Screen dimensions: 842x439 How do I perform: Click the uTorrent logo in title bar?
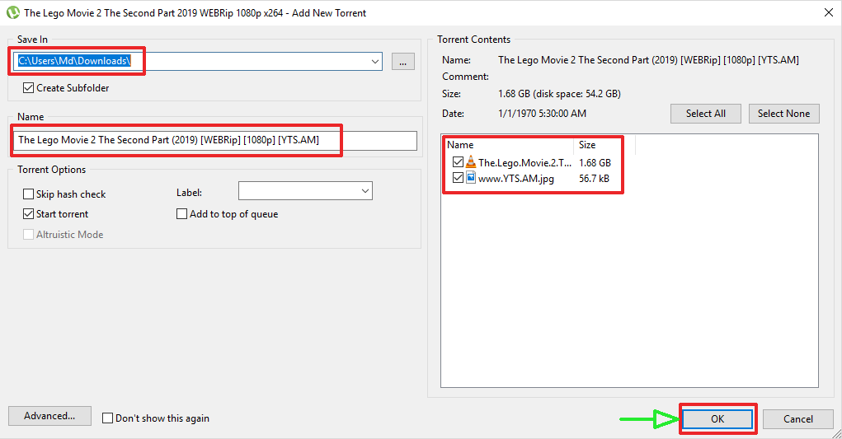(x=12, y=12)
